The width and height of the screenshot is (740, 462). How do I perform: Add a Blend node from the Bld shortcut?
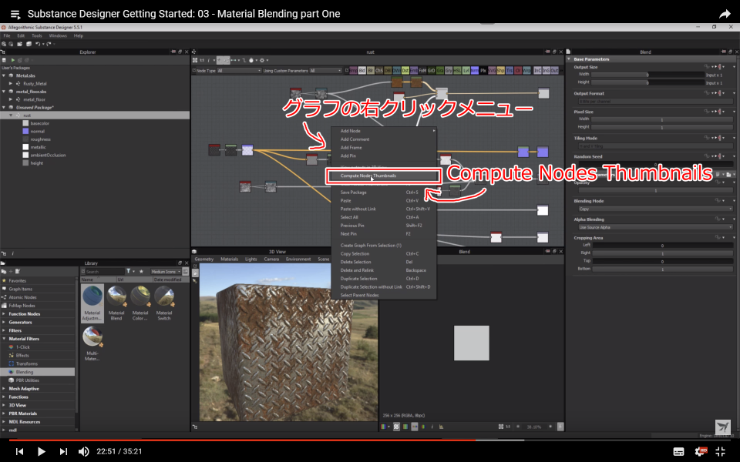pyautogui.click(x=362, y=71)
